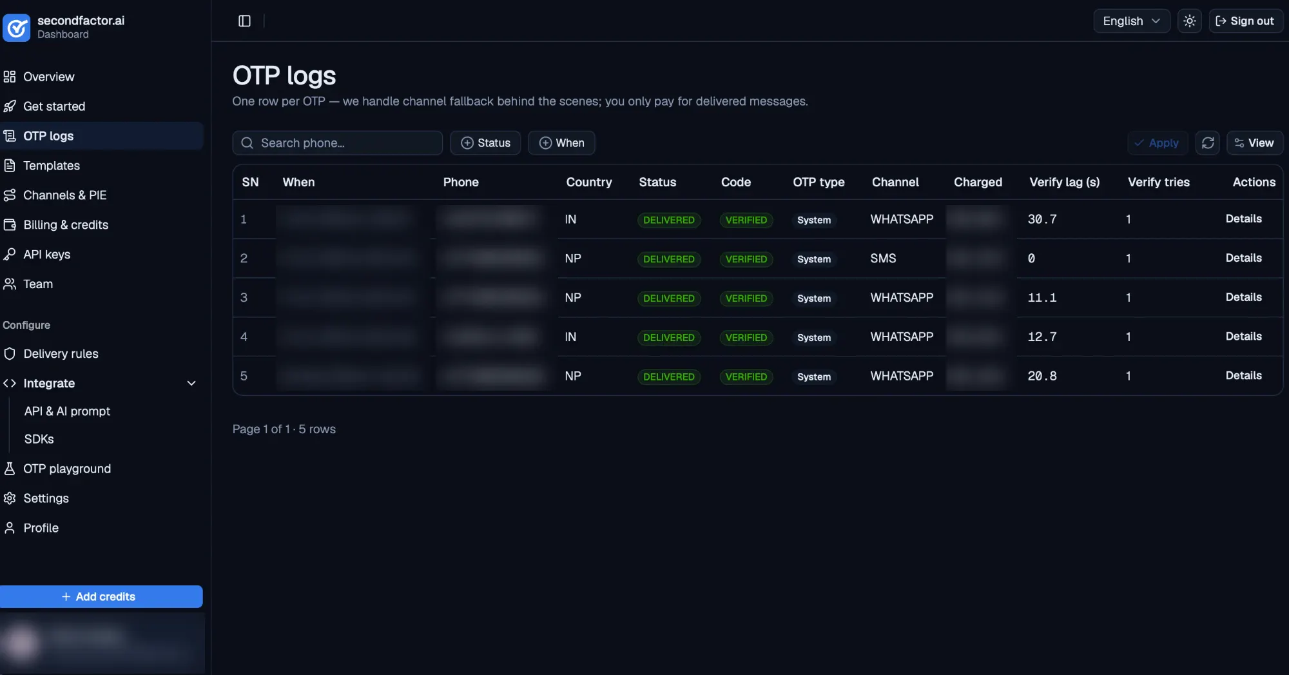Open API keys page
Image resolution: width=1289 pixels, height=675 pixels.
coord(102,255)
